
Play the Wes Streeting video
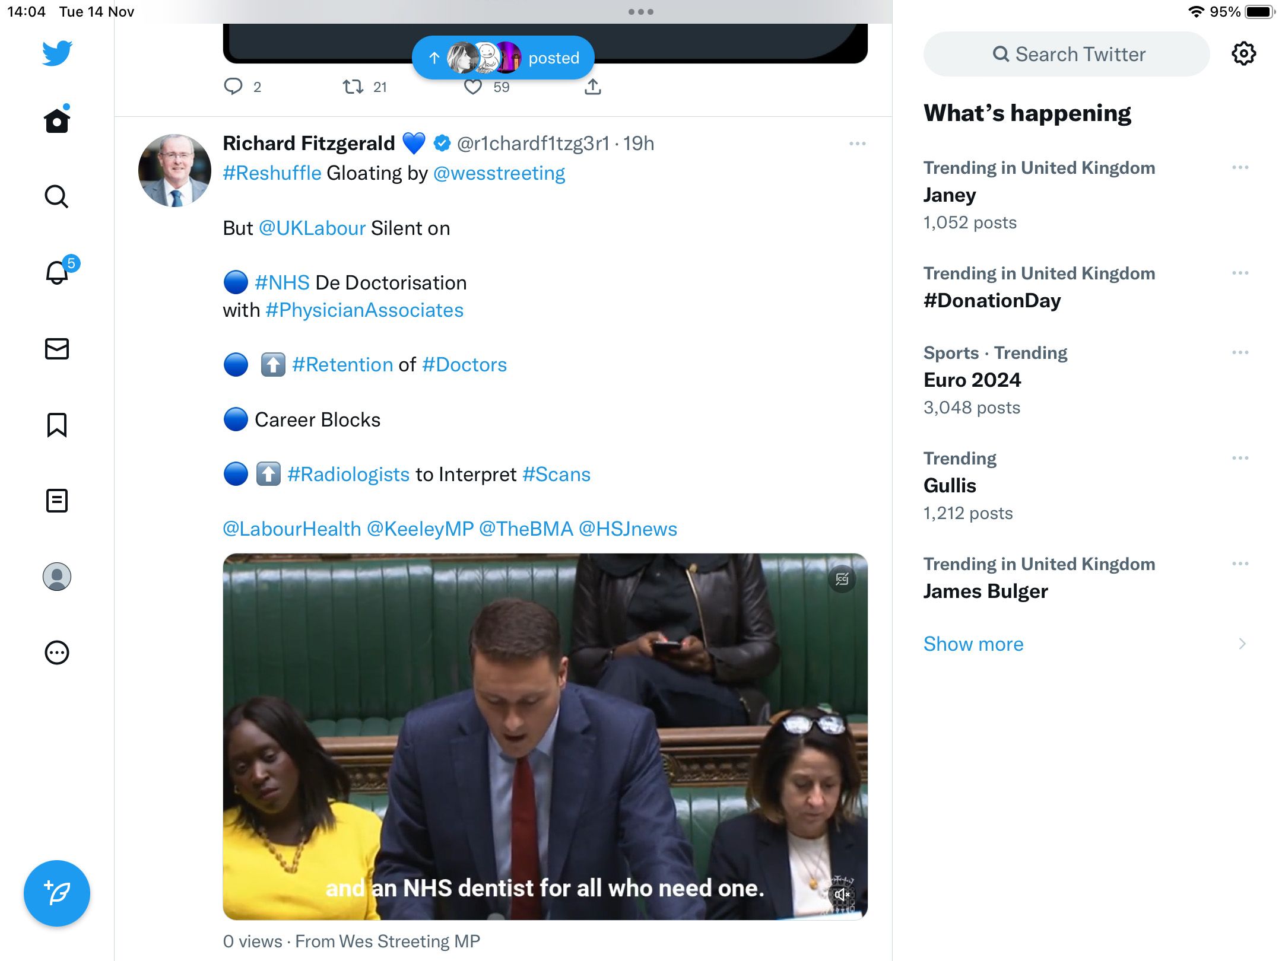[x=545, y=737]
